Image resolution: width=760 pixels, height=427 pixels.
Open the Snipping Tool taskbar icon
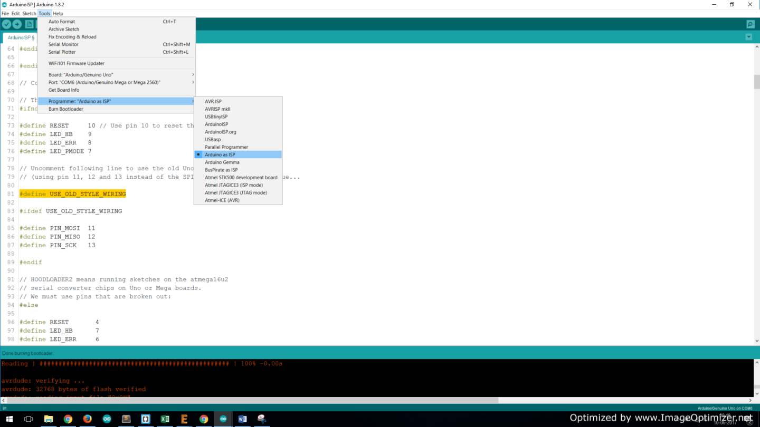262,419
